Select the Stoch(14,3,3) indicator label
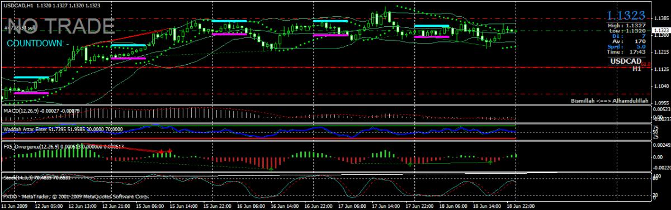 tap(18, 178)
